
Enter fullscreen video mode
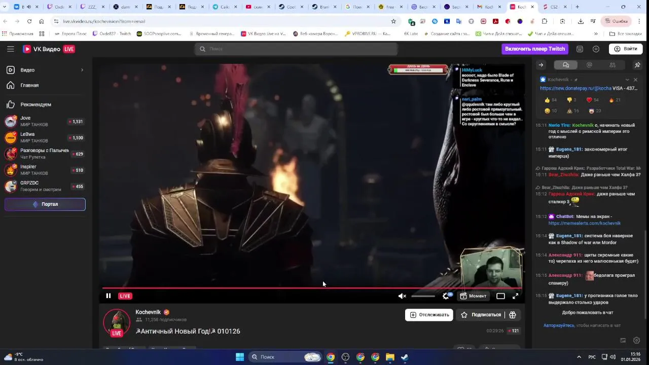coord(515,296)
